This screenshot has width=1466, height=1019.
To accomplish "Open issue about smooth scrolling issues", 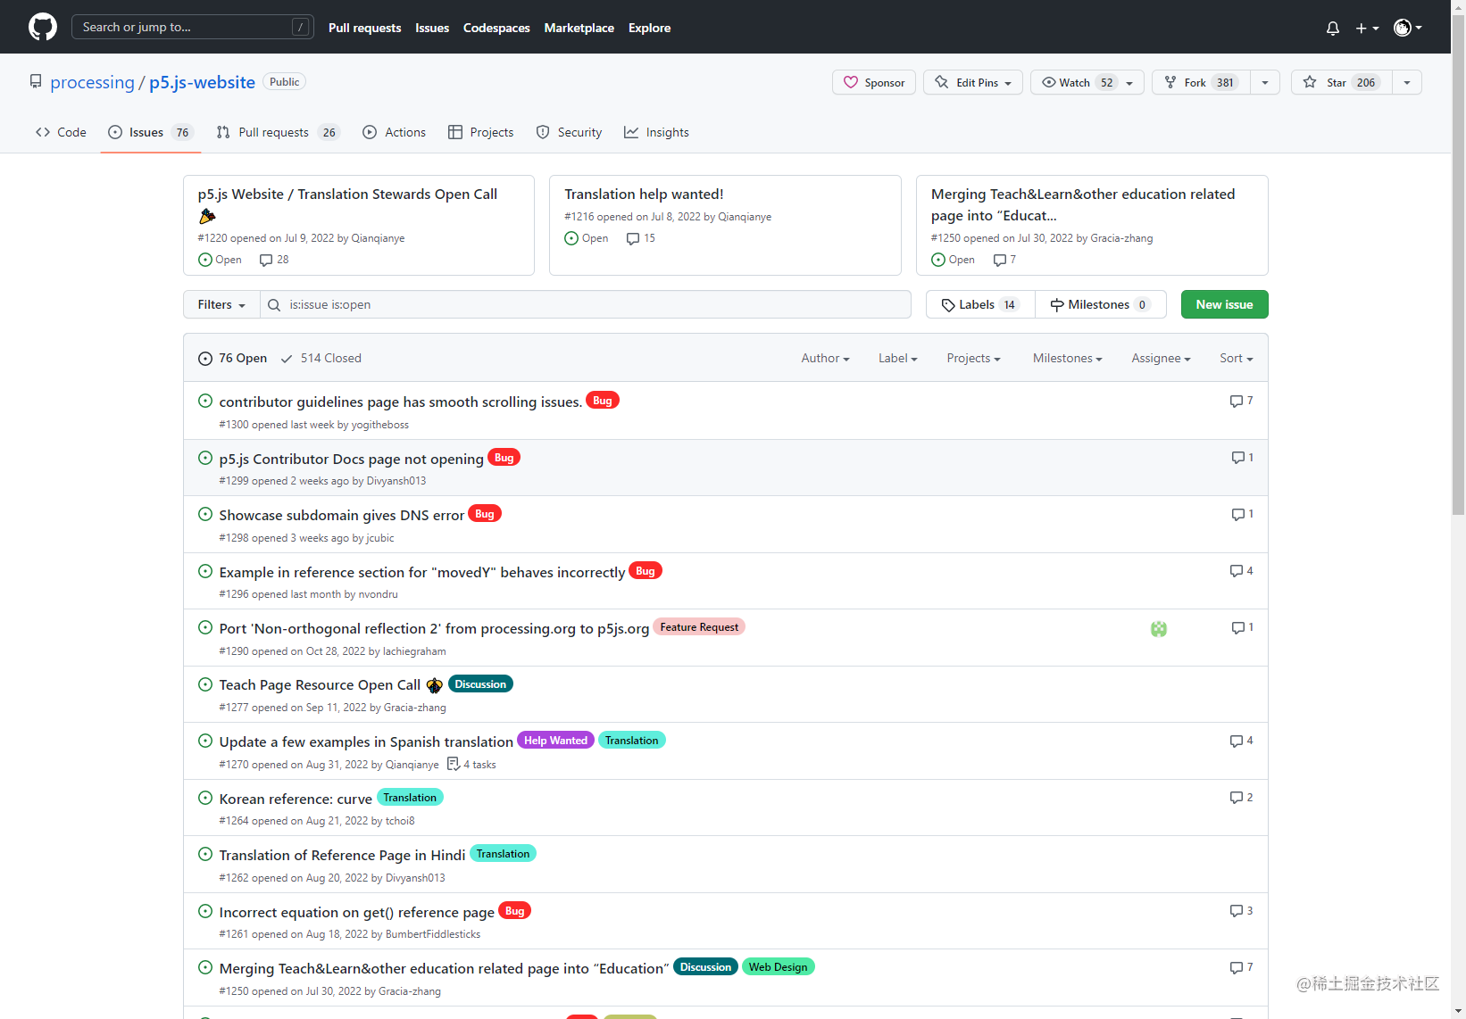I will (x=400, y=402).
